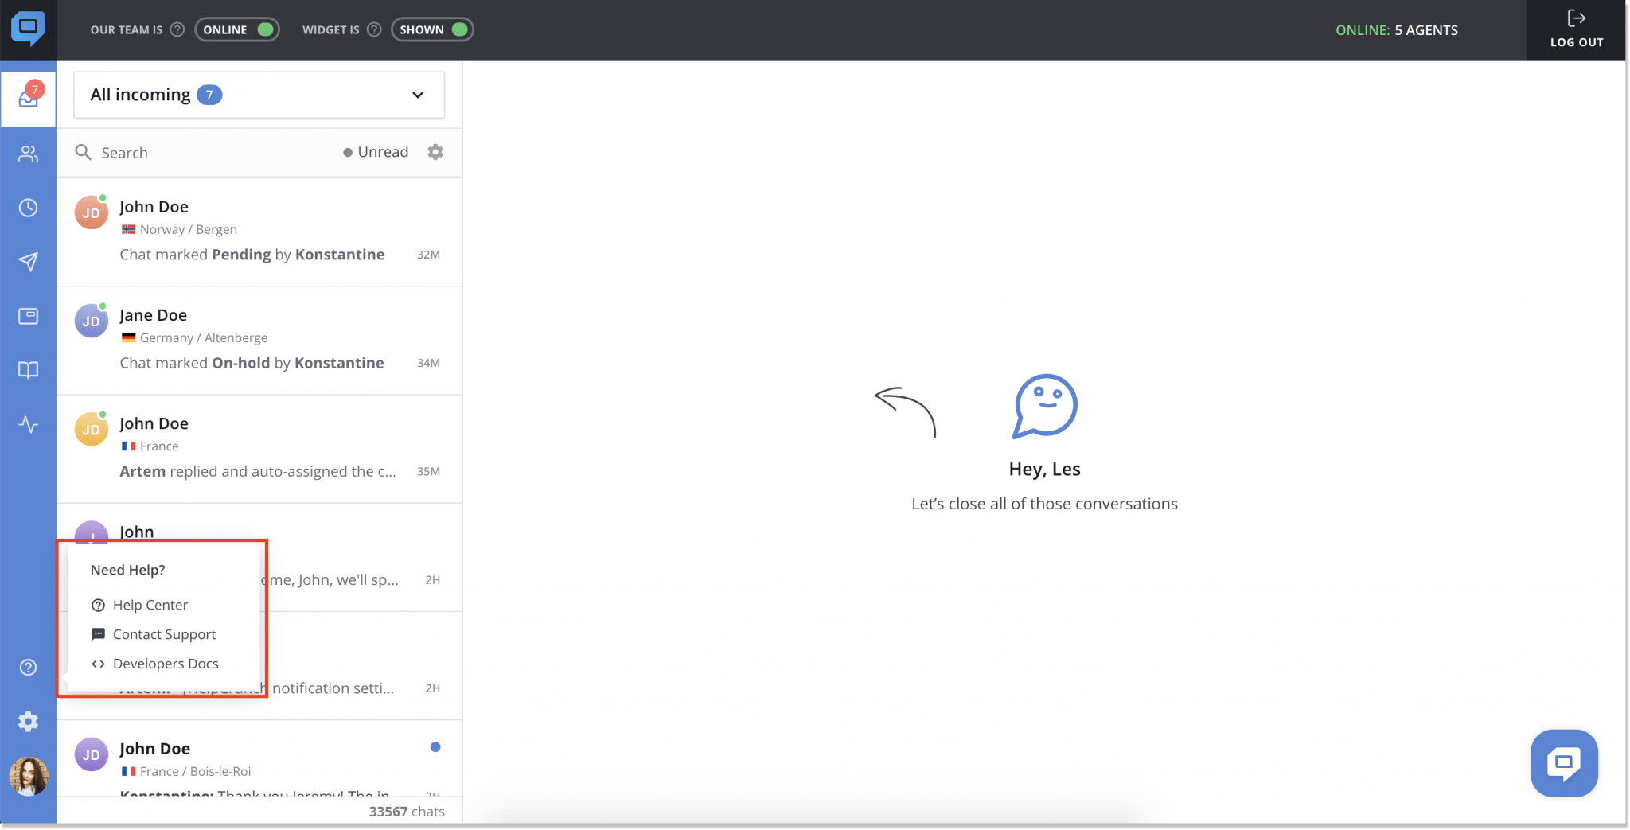Open the Chat Widget settings icon

tap(28, 316)
